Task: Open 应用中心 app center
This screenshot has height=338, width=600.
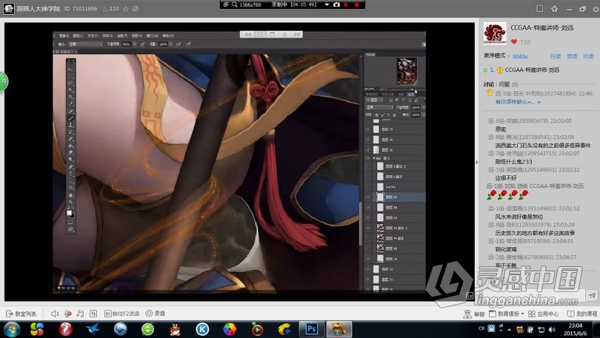Action: pyautogui.click(x=544, y=314)
